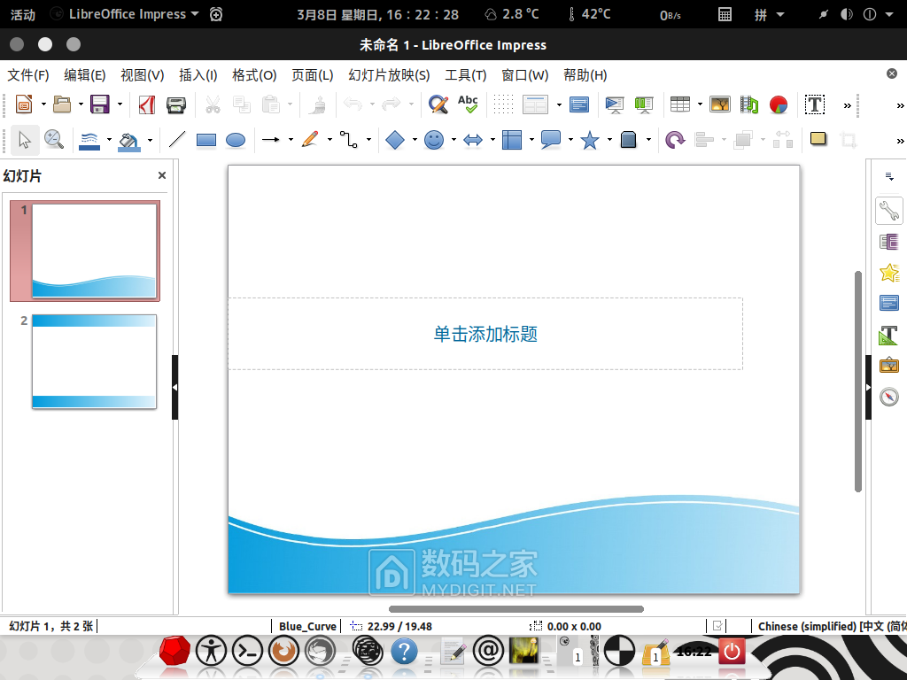907x680 pixels.
Task: Open Find and Replace icon
Action: click(x=438, y=104)
